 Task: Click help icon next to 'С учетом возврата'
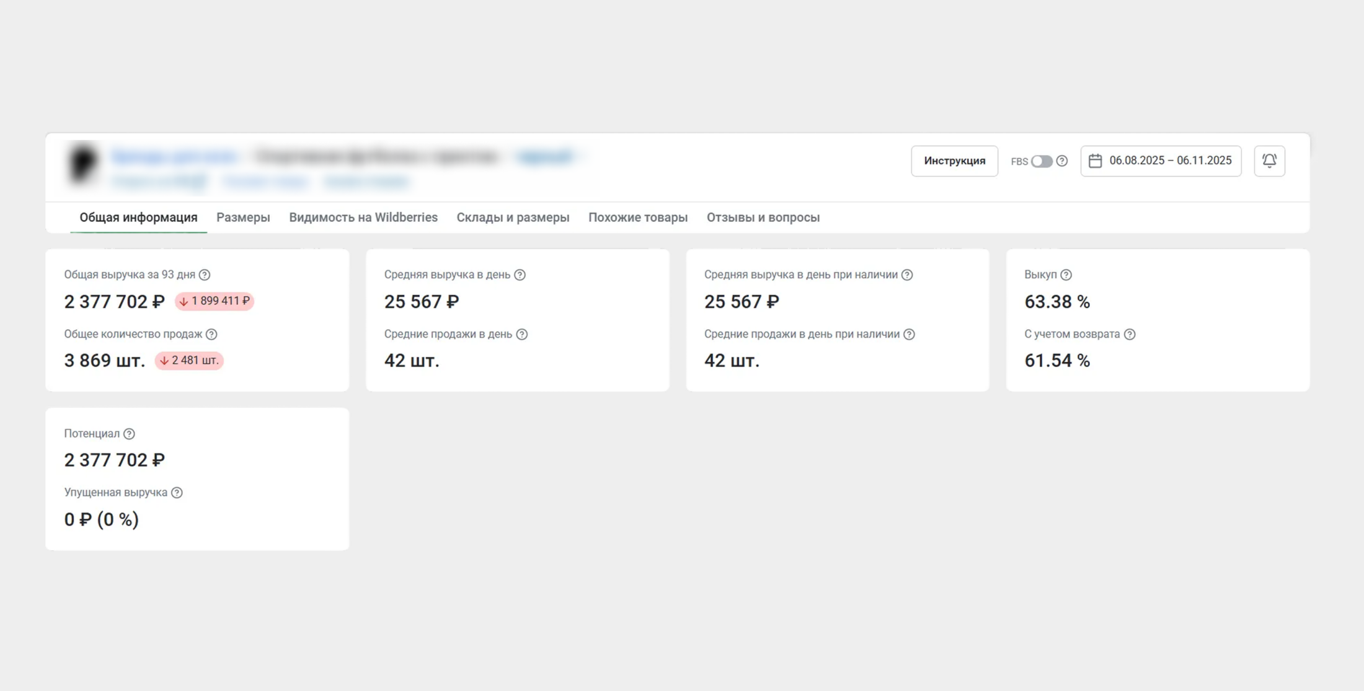pyautogui.click(x=1131, y=334)
